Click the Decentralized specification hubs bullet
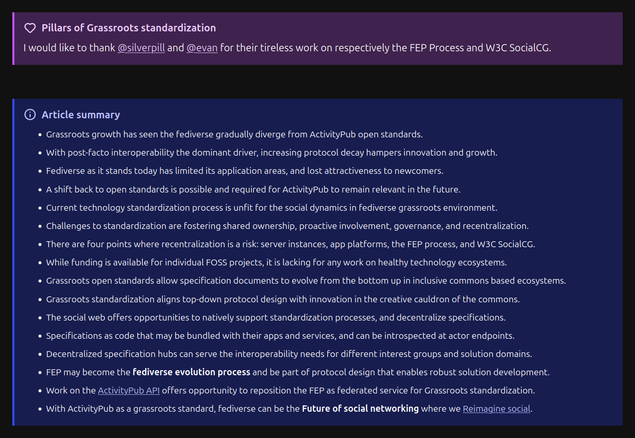The height and width of the screenshot is (438, 635). (x=289, y=354)
